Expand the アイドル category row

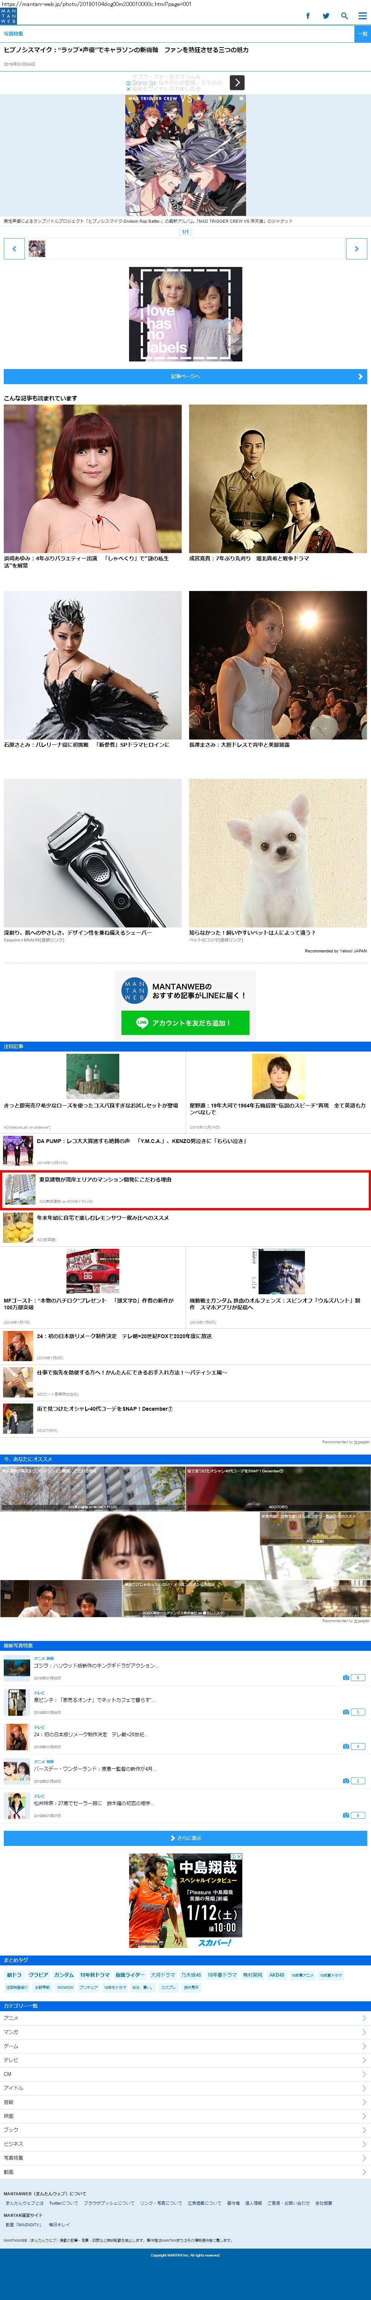[186, 2088]
